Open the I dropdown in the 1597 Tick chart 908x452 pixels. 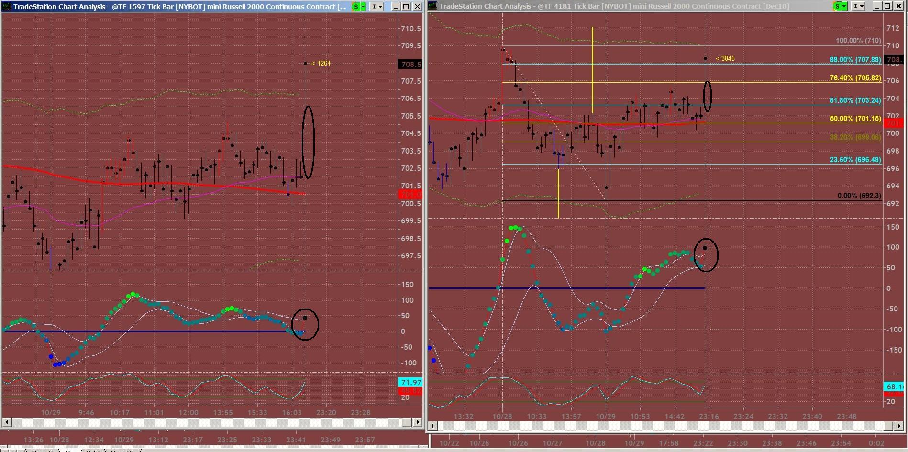coord(377,6)
